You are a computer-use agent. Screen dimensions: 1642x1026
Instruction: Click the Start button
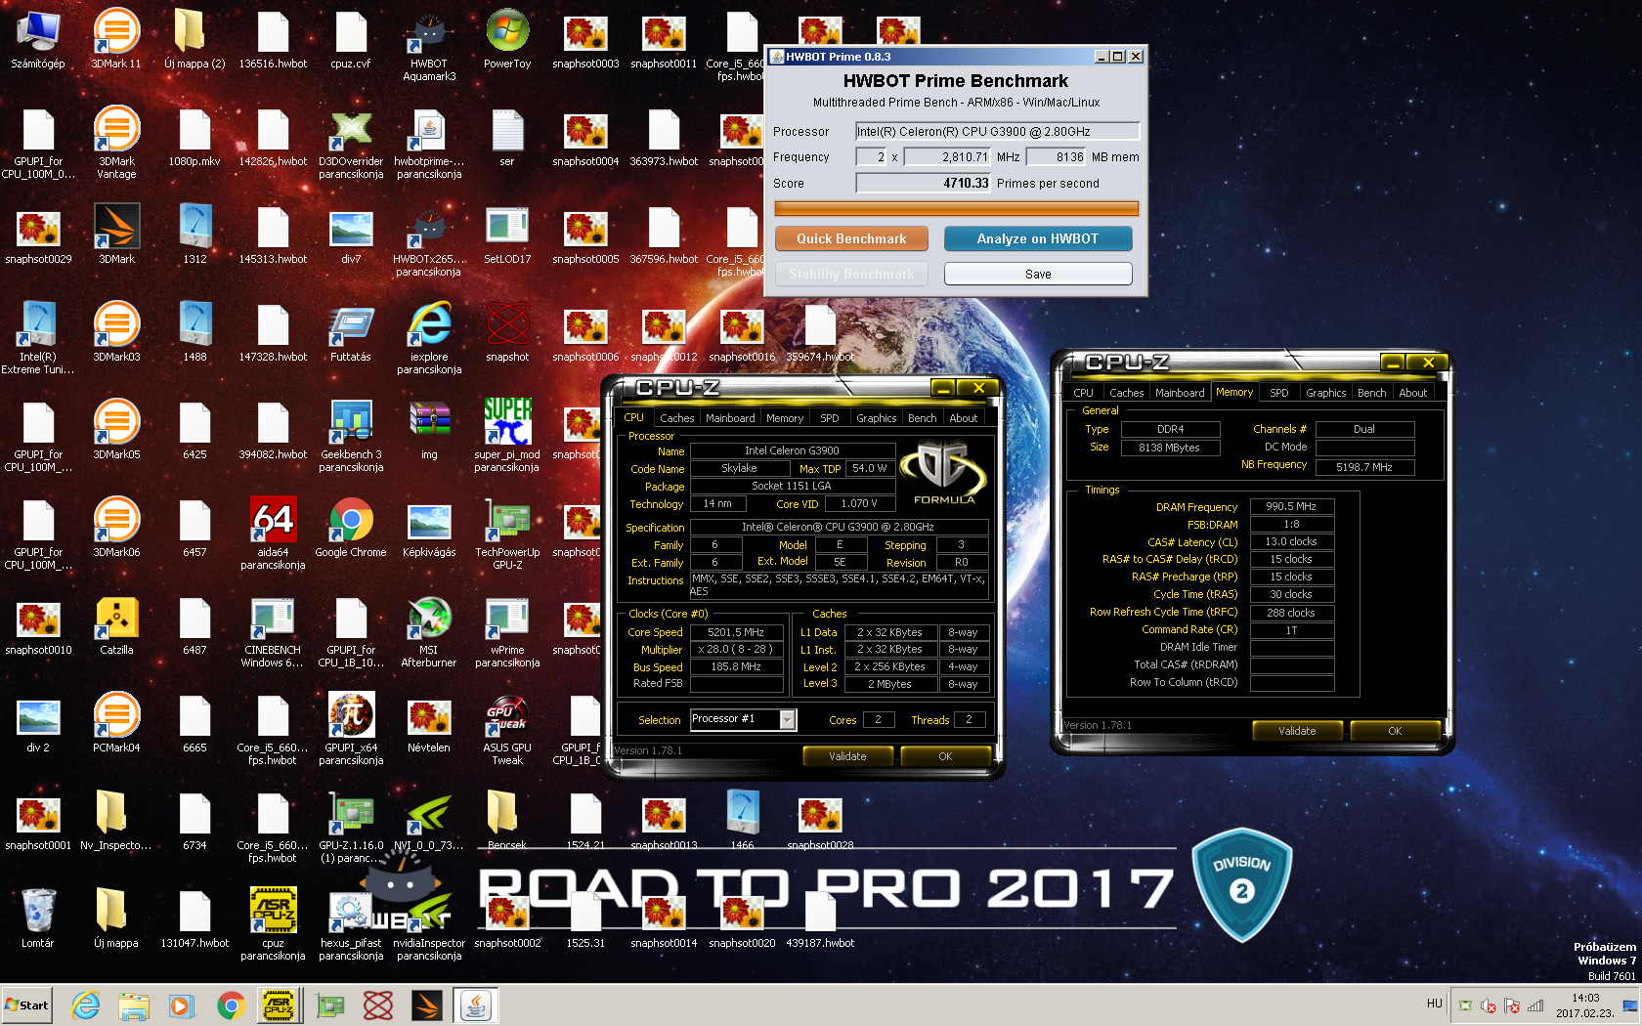[x=26, y=1005]
